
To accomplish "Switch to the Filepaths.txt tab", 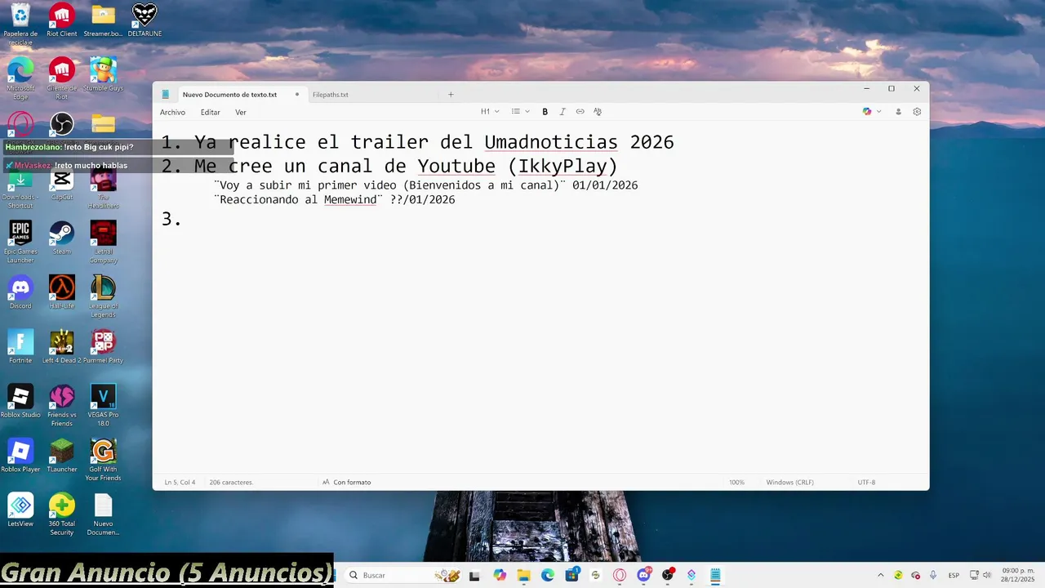I will pyautogui.click(x=331, y=95).
